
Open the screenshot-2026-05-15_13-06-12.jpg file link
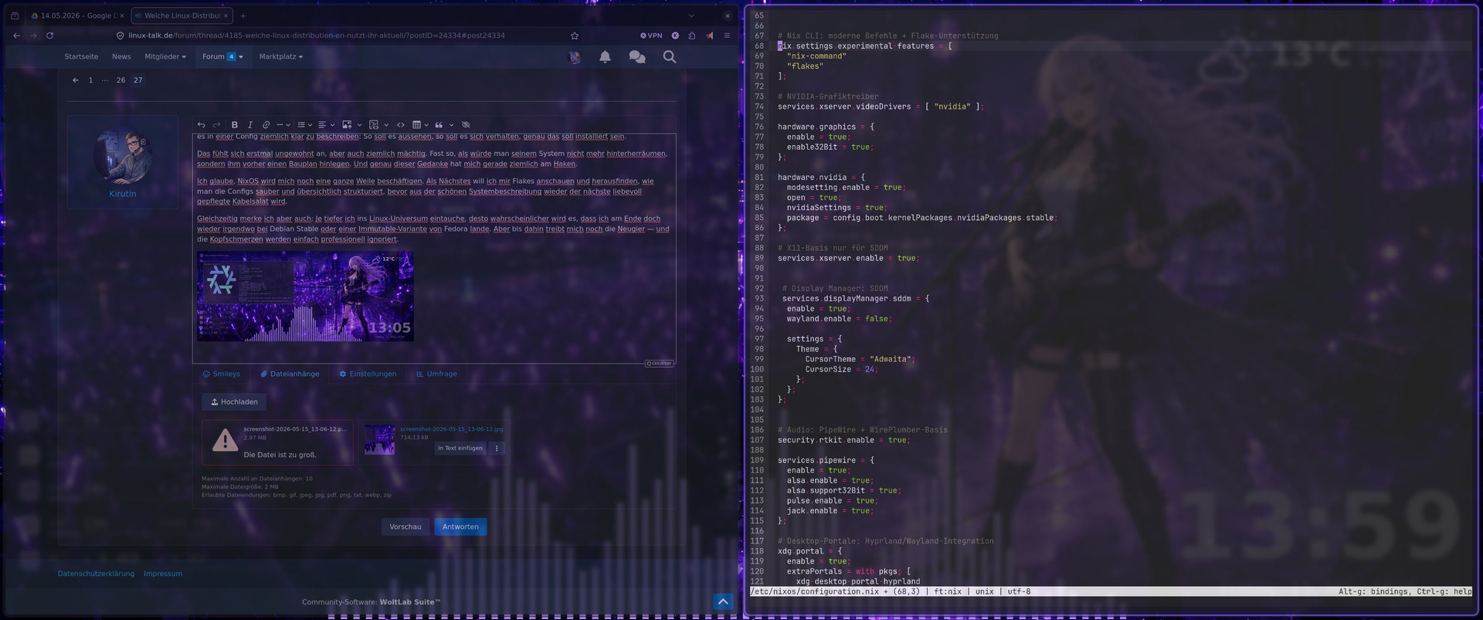(452, 429)
